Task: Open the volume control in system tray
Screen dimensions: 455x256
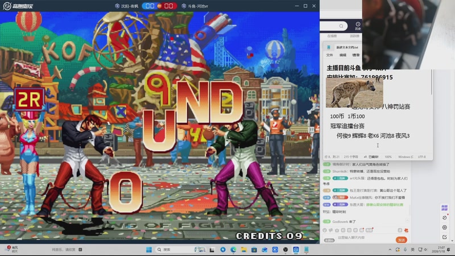Action: [425, 250]
